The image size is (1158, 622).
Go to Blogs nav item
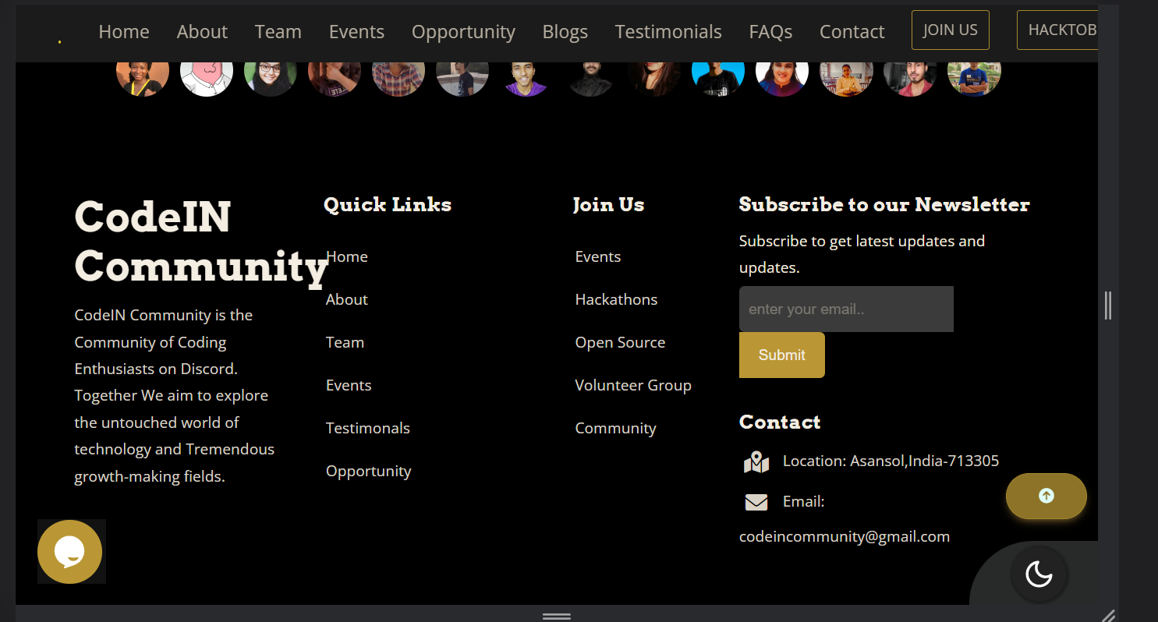pos(565,31)
